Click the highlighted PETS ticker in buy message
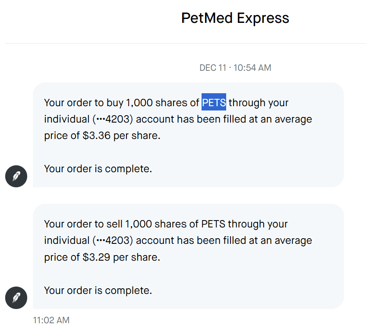This screenshot has height=328, width=366. pyautogui.click(x=214, y=103)
